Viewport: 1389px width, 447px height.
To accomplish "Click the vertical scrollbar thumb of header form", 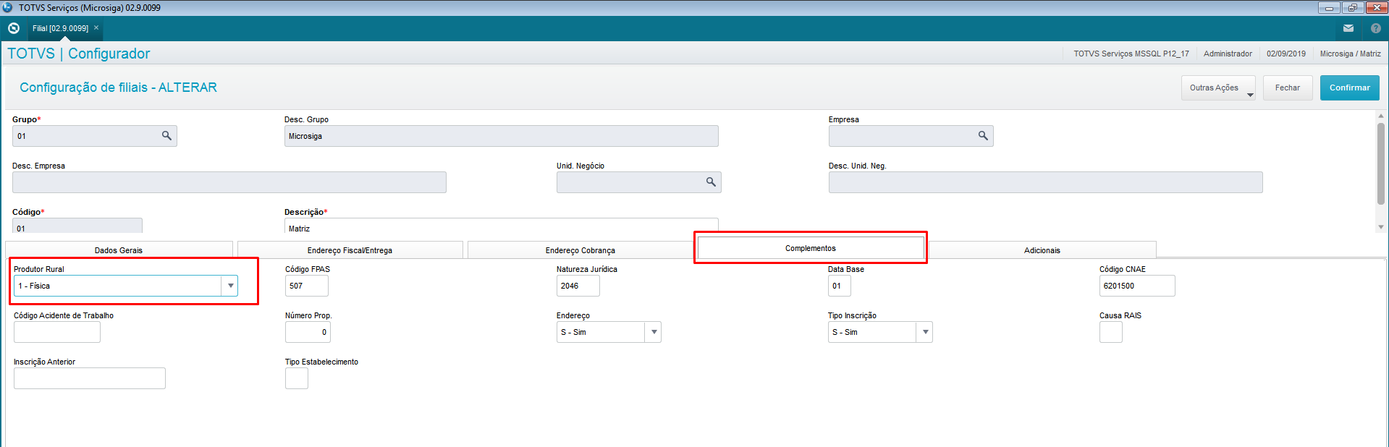I will 1380,163.
